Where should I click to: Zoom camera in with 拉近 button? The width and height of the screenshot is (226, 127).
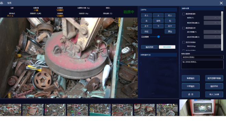(x=147, y=31)
